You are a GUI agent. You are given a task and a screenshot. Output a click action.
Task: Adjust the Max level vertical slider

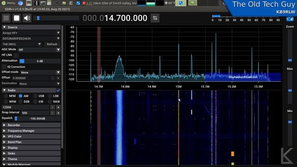click(290, 88)
